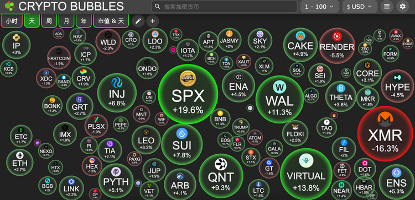Click the XMR Monero bubble icon
Screen dimensions: 415x200
click(x=385, y=119)
